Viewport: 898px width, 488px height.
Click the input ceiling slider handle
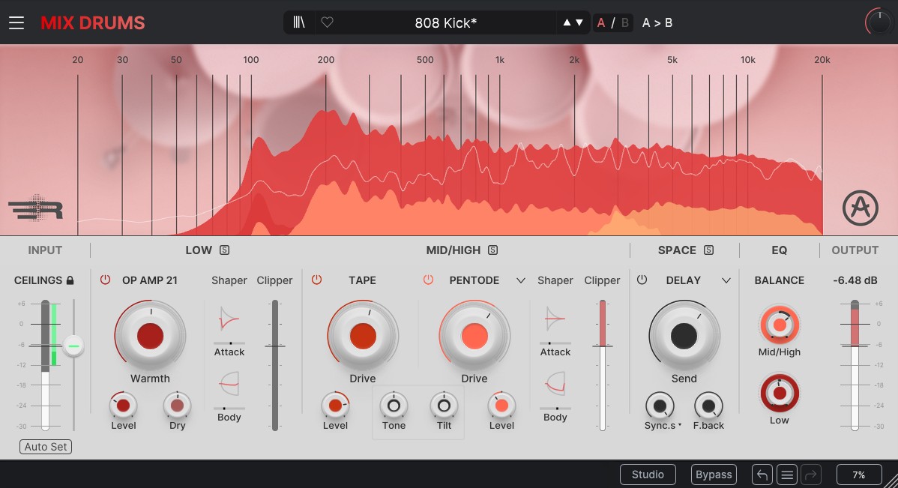click(x=73, y=346)
